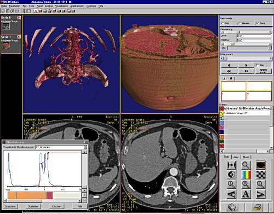Image resolution: width=274 pixels, height=214 pixels.
Task: Select the top-middle magnifier zoom icon
Action: tap(246, 165)
